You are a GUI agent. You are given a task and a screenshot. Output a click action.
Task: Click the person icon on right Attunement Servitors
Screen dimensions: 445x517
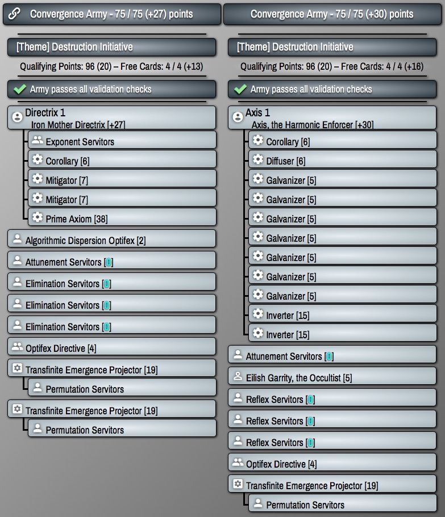pyautogui.click(x=238, y=355)
